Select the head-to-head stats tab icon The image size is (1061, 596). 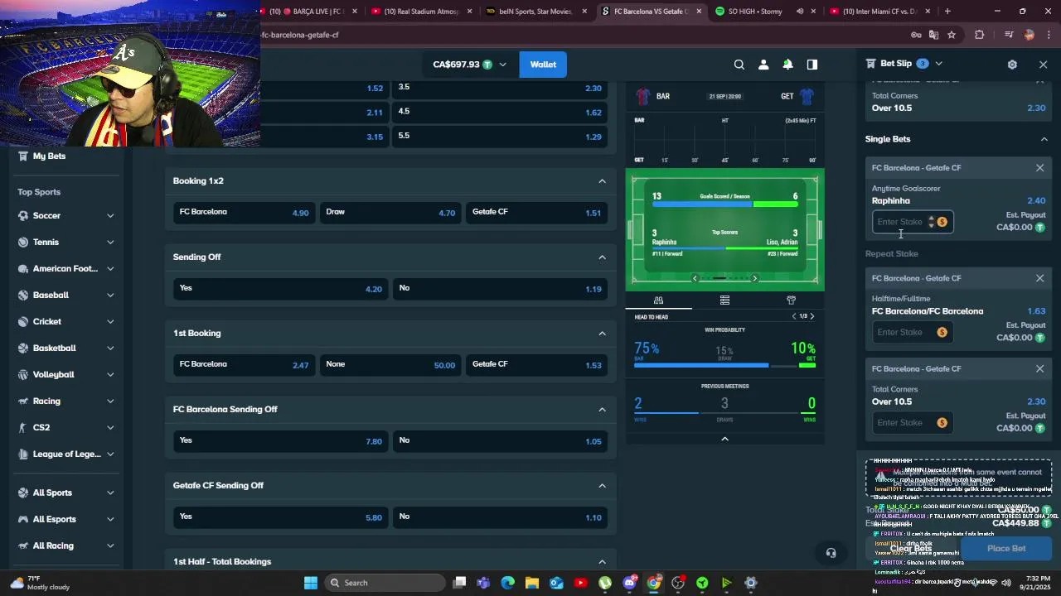click(x=658, y=300)
